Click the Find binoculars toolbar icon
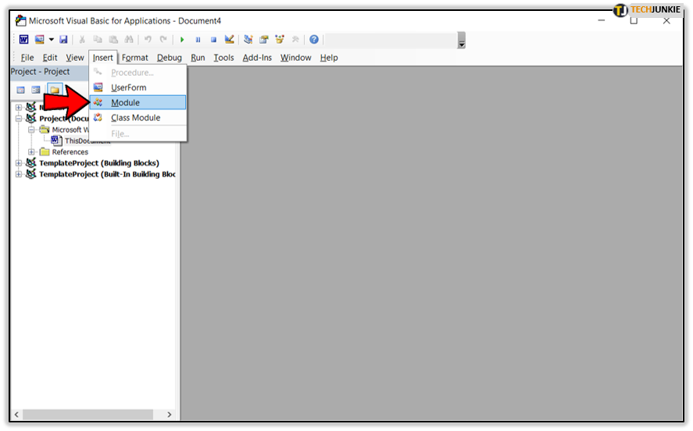The width and height of the screenshot is (693, 431). point(129,40)
